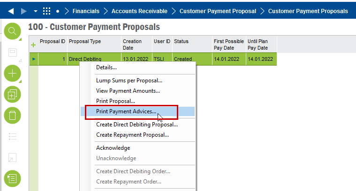Click Until Plan Pay Date cell 14.01.2022
This screenshot has height=191, width=356.
261,59
